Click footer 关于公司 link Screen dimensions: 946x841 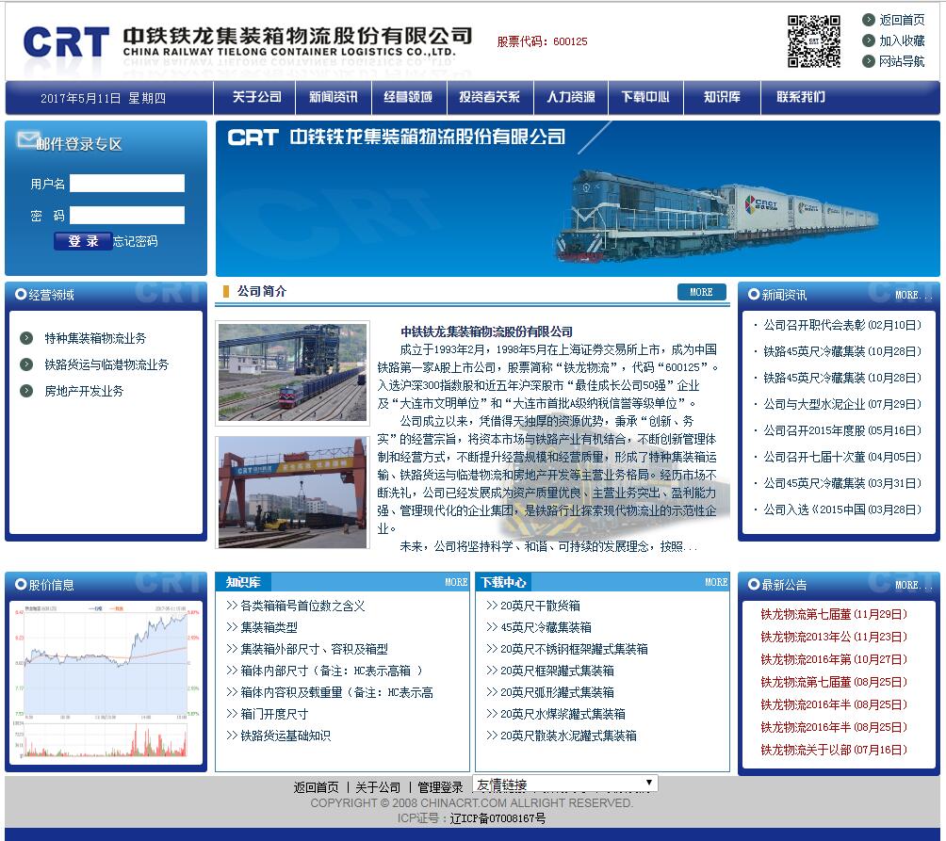tap(378, 787)
